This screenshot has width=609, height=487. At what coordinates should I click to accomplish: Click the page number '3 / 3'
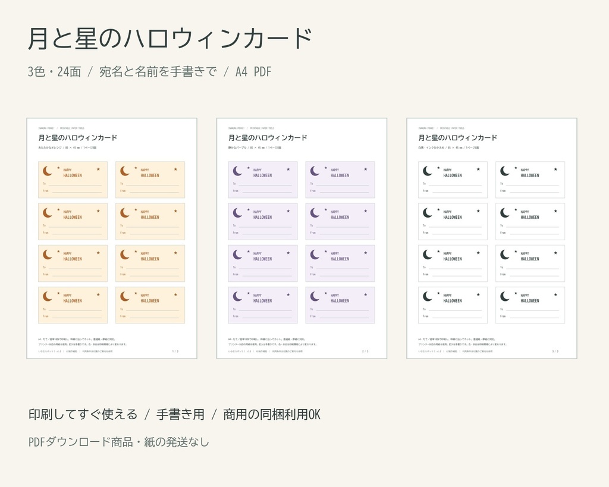tap(555, 351)
